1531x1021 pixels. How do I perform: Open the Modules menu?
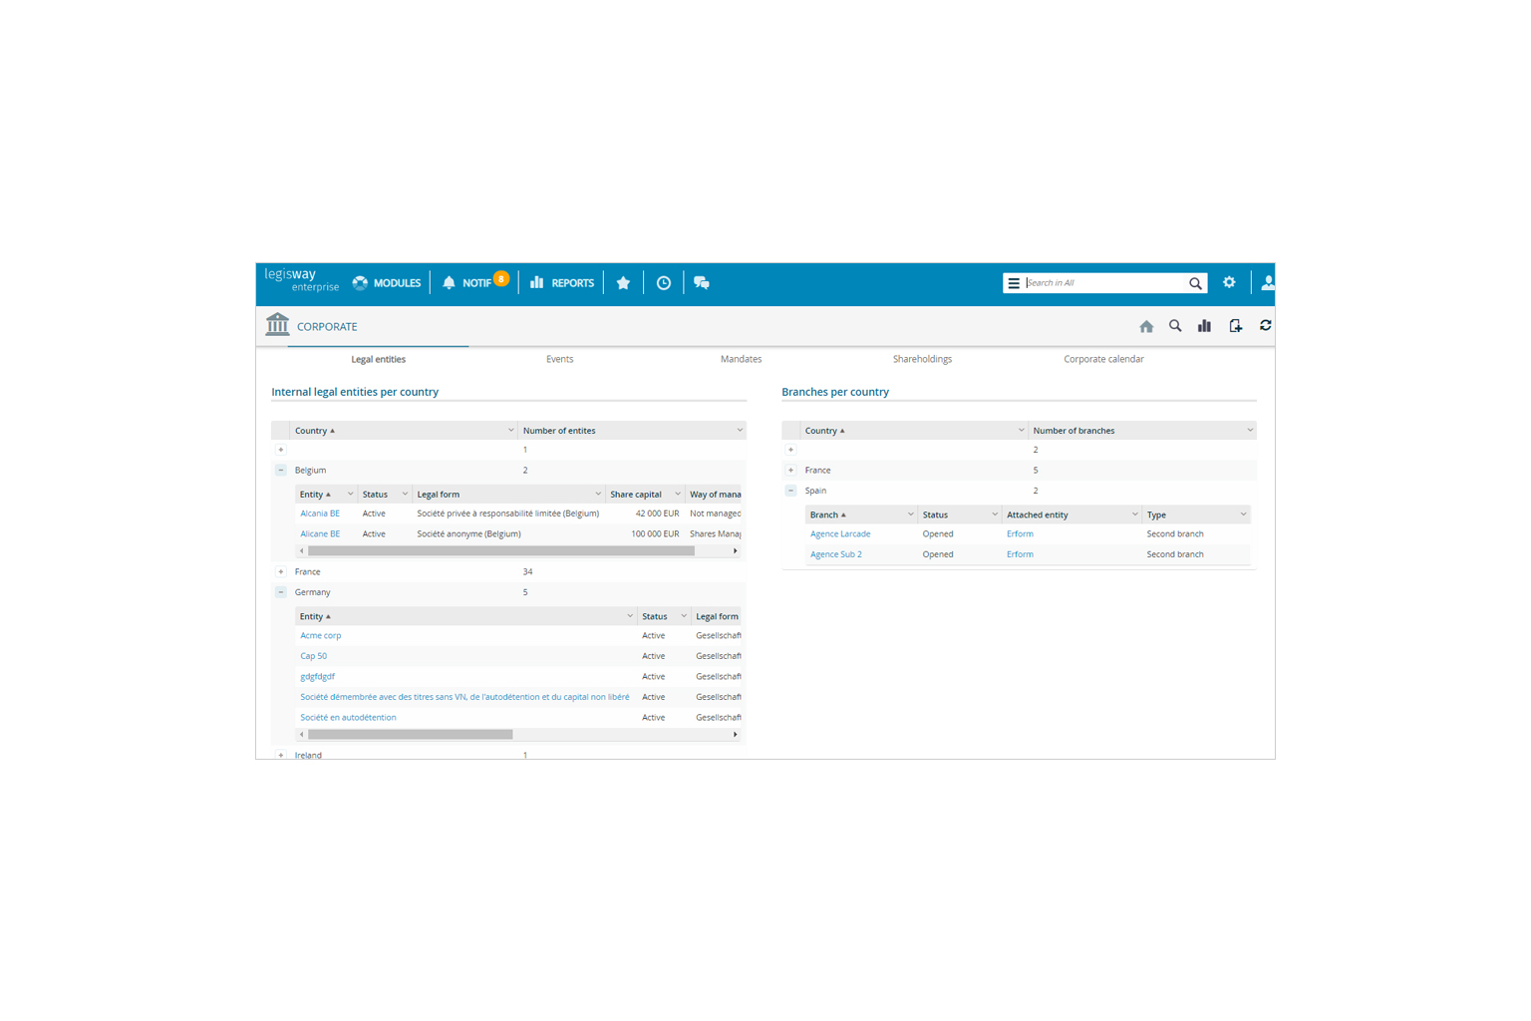(387, 283)
